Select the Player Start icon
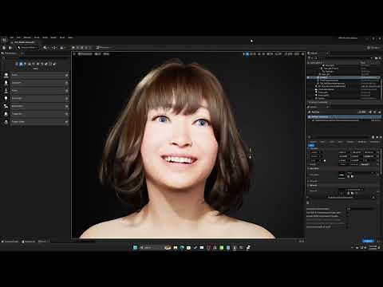This screenshot has width=383, height=287. (x=6, y=106)
